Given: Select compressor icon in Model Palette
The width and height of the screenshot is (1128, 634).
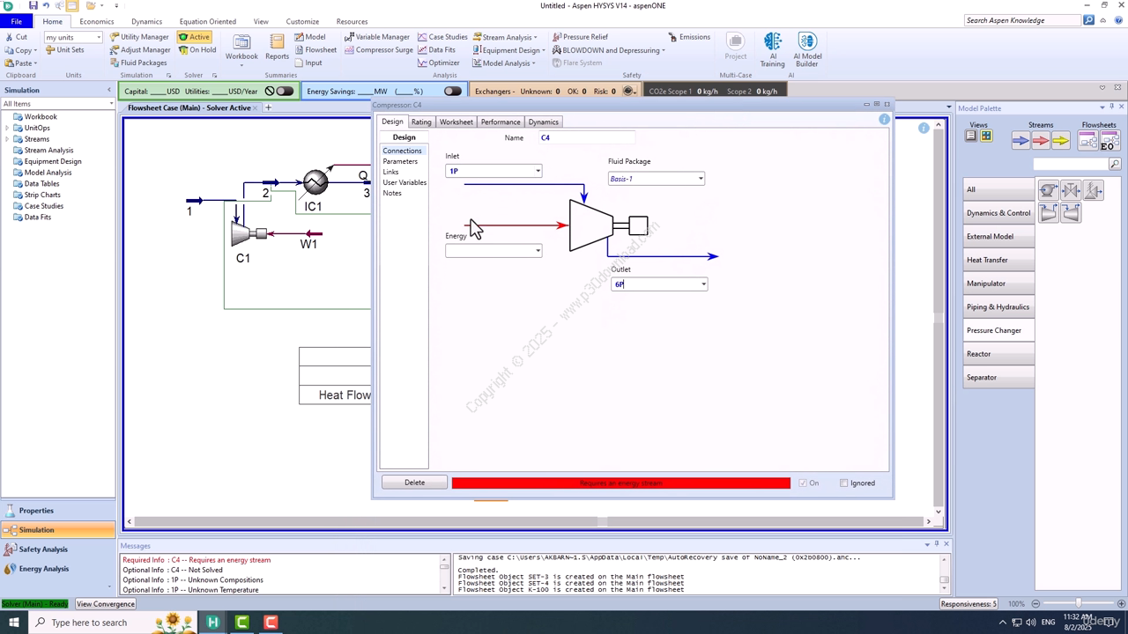Looking at the screenshot, I should coord(1048,212).
